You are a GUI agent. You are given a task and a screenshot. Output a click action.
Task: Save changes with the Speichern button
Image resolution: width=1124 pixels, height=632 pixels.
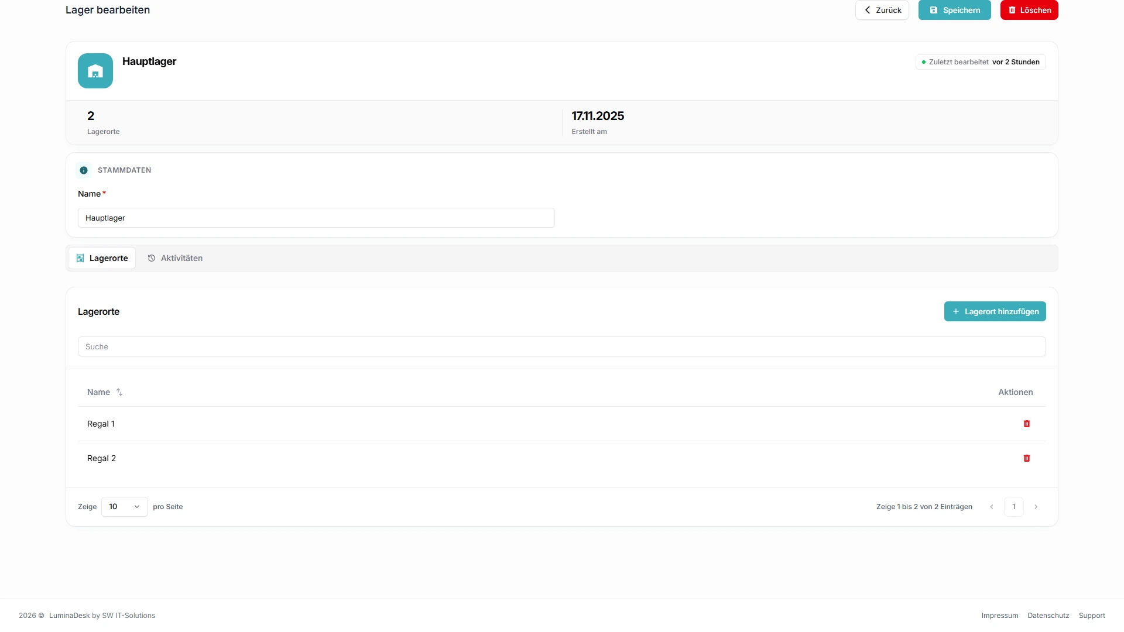pyautogui.click(x=954, y=10)
